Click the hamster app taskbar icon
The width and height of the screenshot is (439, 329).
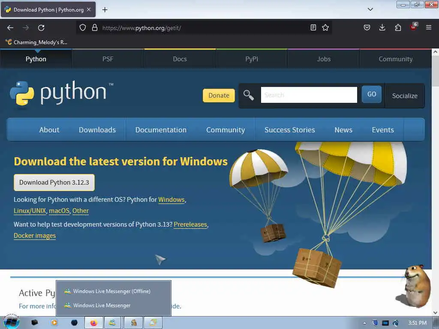(x=134, y=323)
